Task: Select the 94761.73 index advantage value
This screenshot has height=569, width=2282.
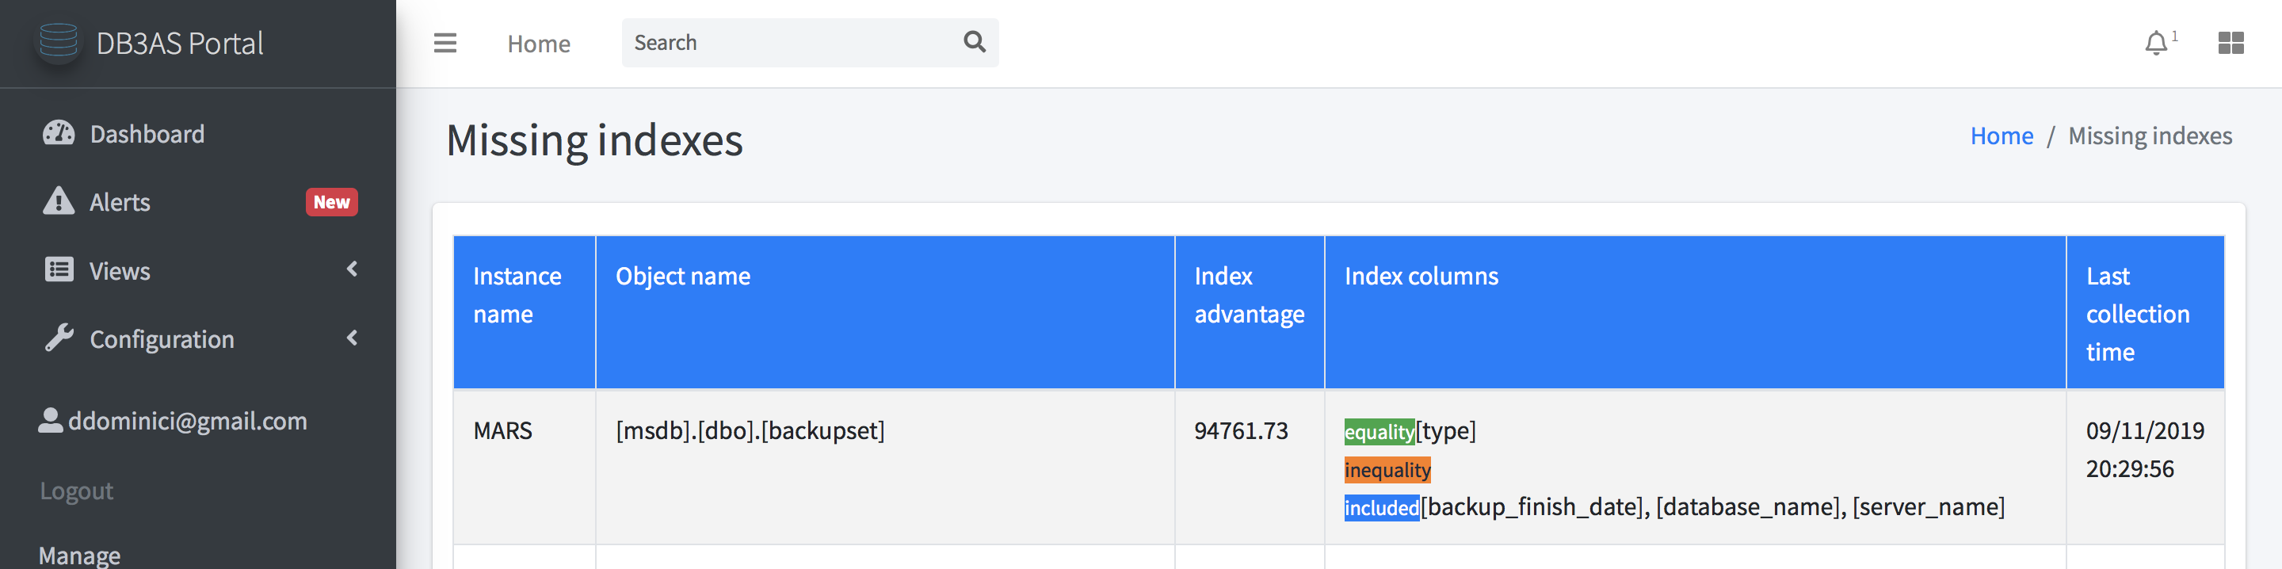Action: pos(1240,431)
